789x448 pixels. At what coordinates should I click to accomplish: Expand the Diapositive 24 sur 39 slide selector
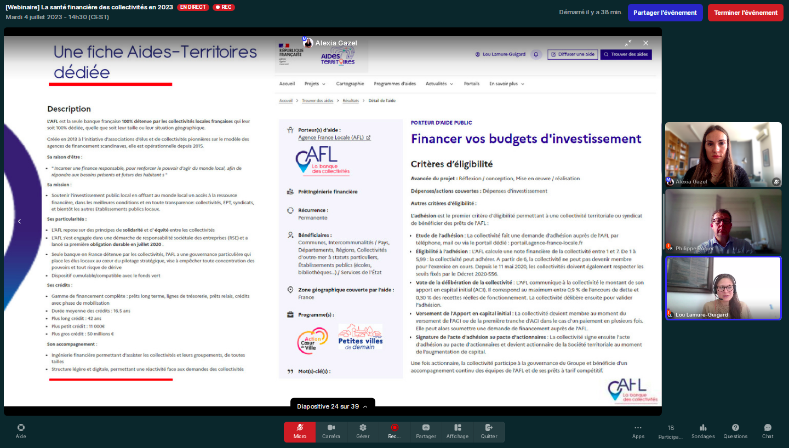coord(333,406)
